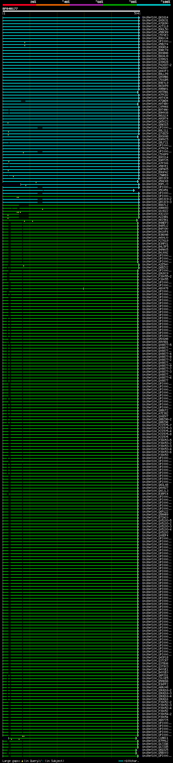173x763 pixels.
Task: Select hit label UniRef100_Q8BUT2
Action: [155, 411]
